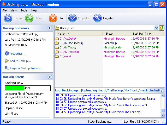Open the View menu
167x125 pixels.
(x=14, y=10)
